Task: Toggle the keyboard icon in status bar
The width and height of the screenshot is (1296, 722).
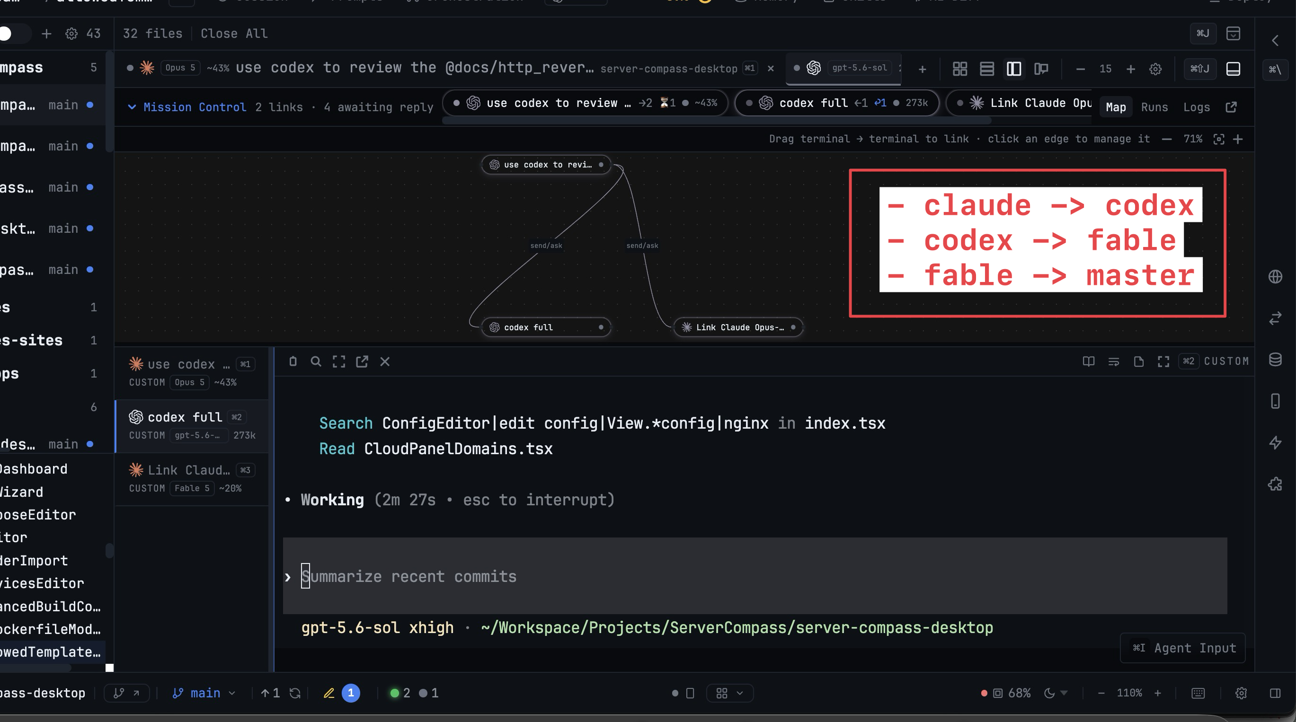Action: point(1198,693)
